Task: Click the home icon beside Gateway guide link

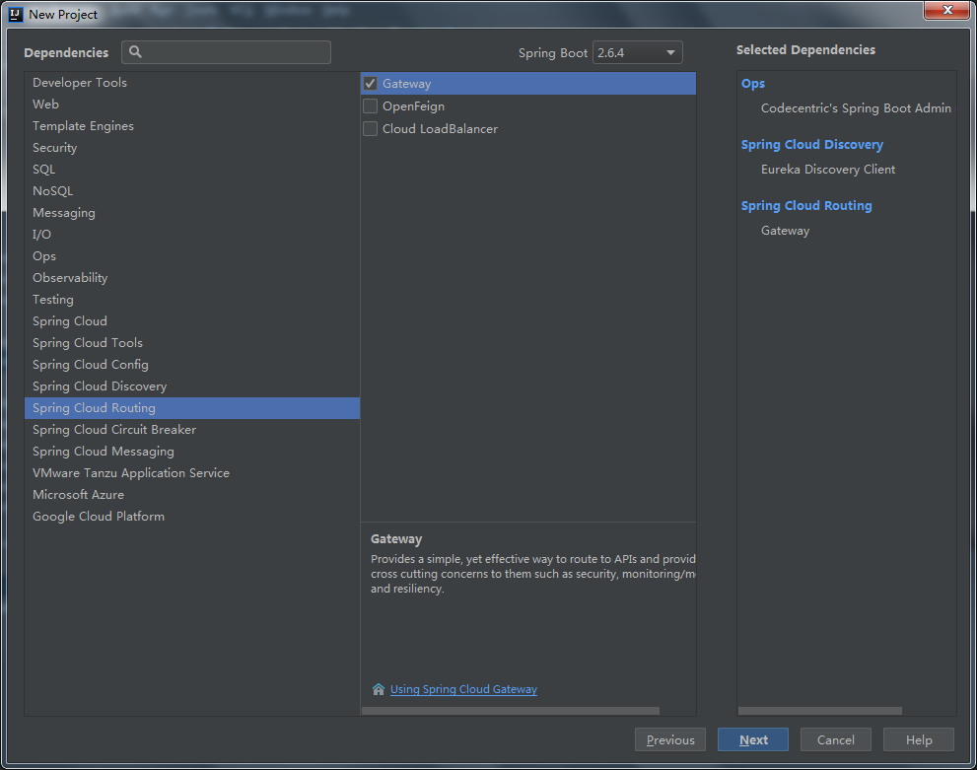Action: pyautogui.click(x=379, y=689)
